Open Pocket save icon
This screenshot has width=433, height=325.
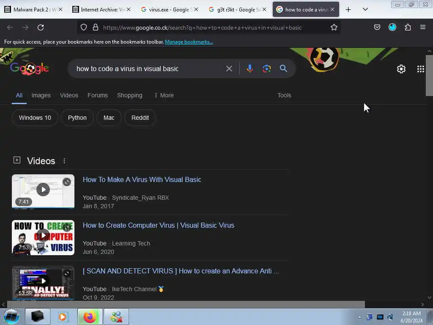(377, 27)
